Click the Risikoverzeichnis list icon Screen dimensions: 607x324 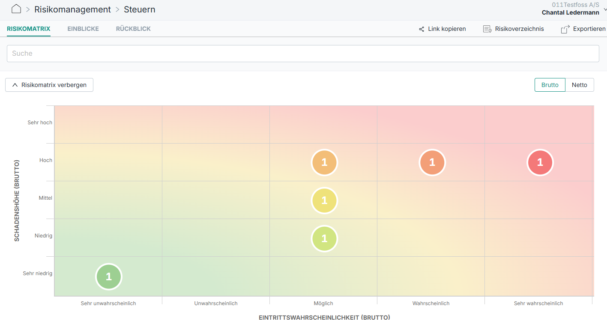[487, 29]
